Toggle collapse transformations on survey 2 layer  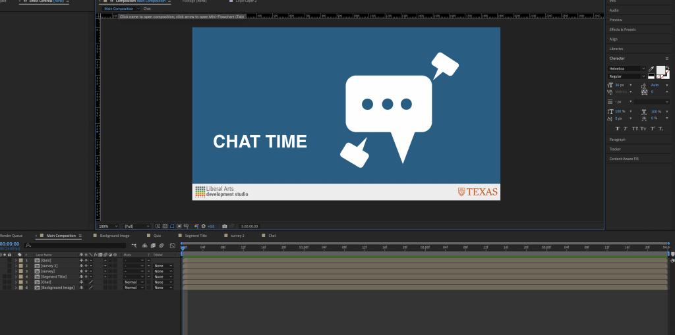(86, 266)
